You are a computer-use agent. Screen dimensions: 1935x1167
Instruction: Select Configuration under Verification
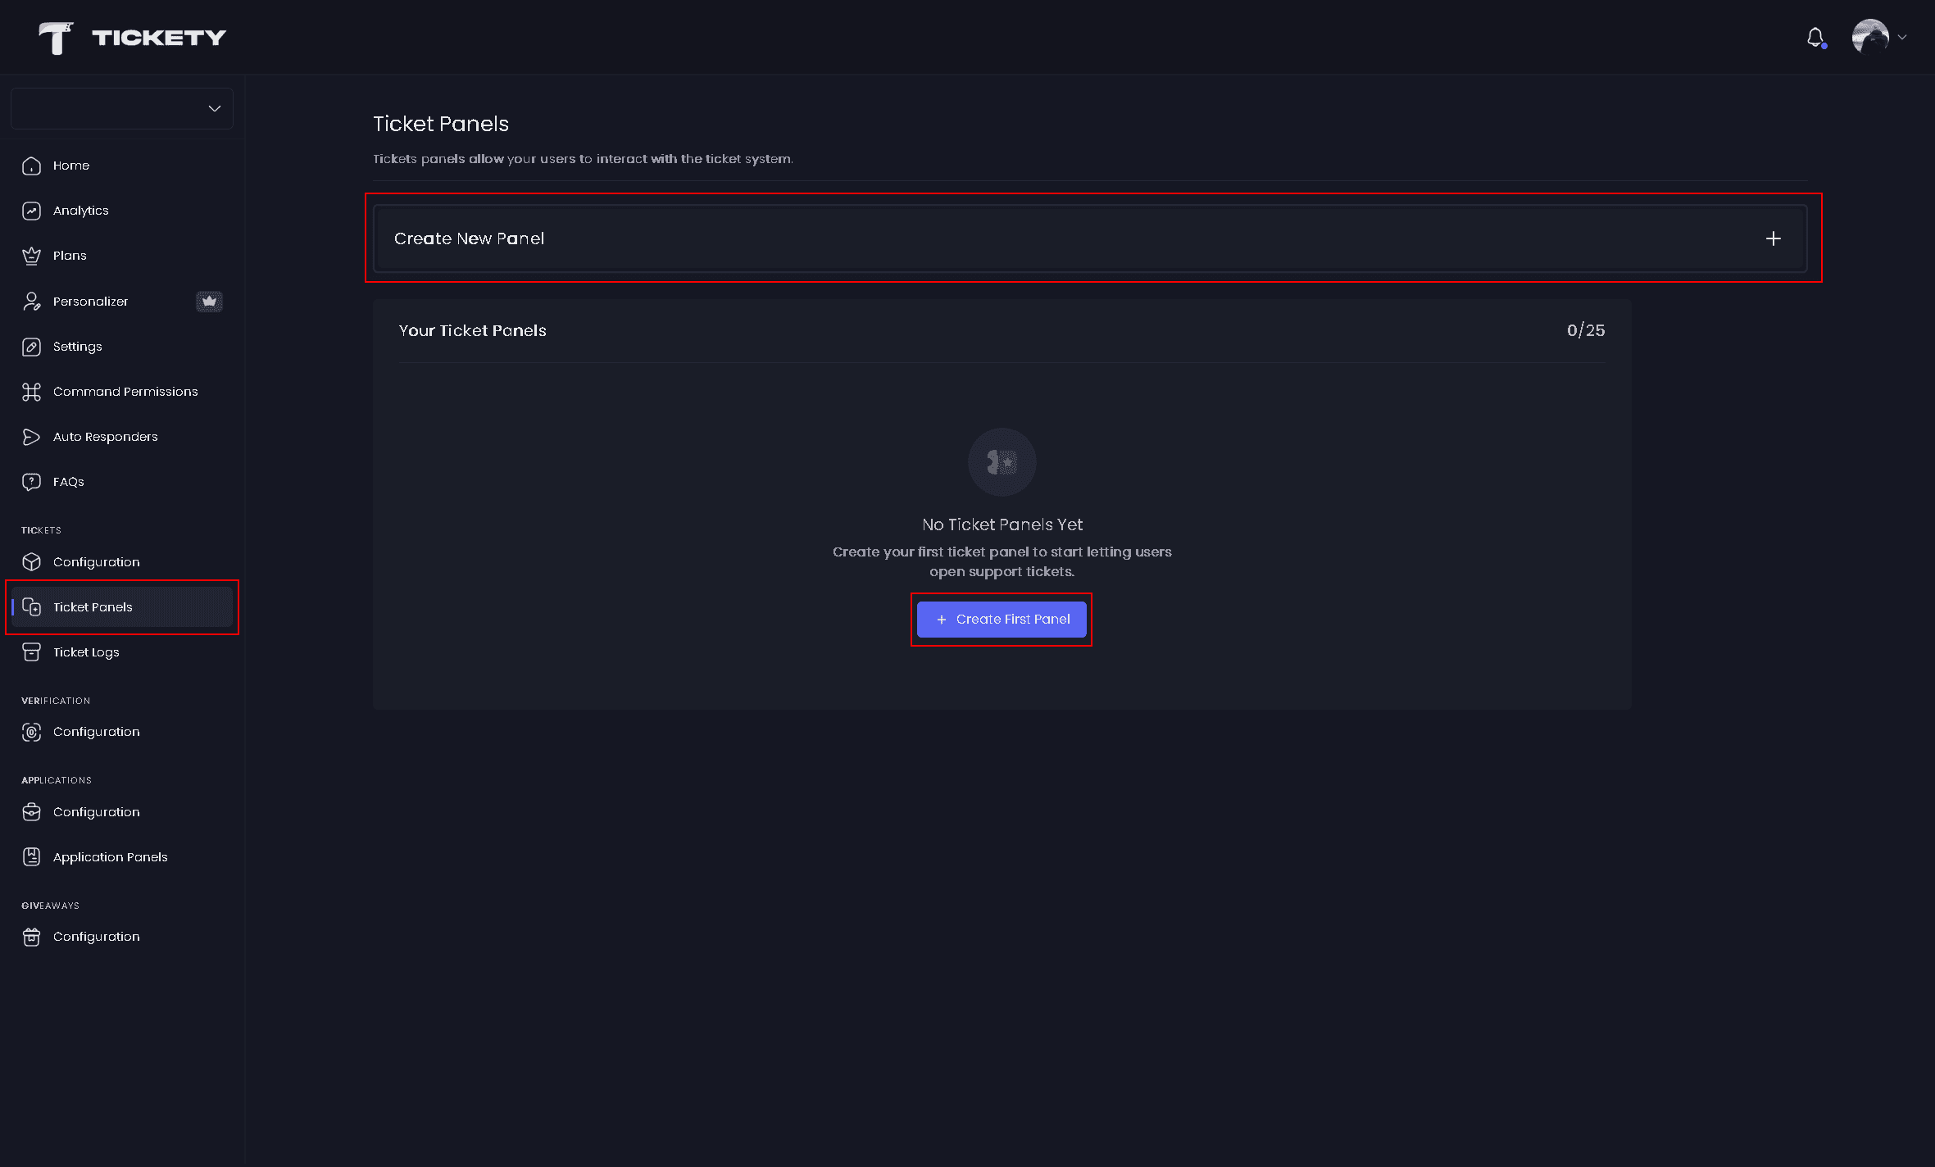click(x=96, y=732)
